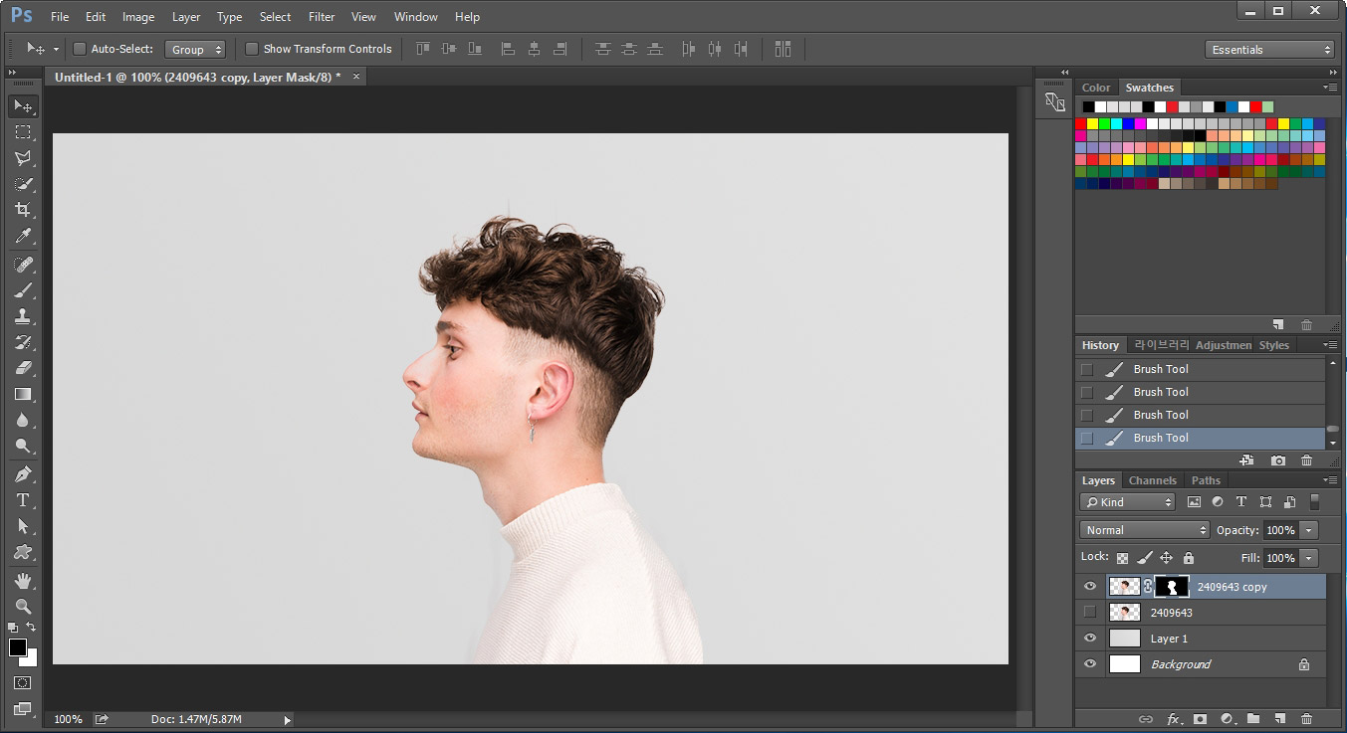Open the Normal blend mode dropdown

point(1145,530)
